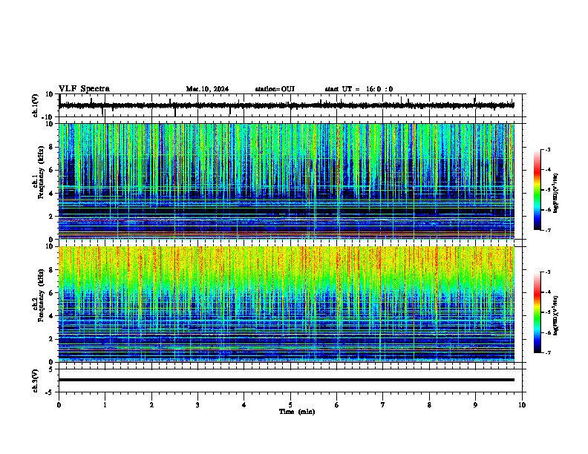Click the ch.1(V) waveform axis label
The width and height of the screenshot is (588, 454).
(36, 105)
